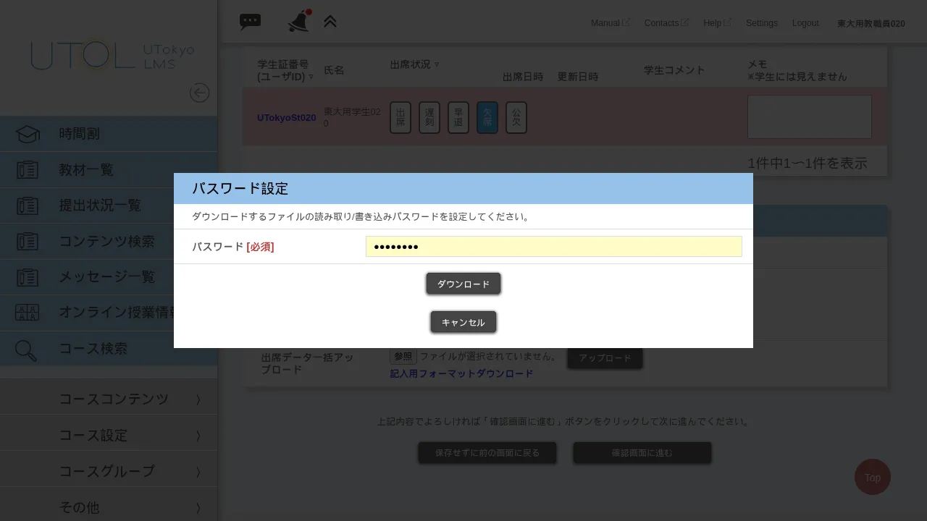
Task: Click the password input field
Action: 554,246
